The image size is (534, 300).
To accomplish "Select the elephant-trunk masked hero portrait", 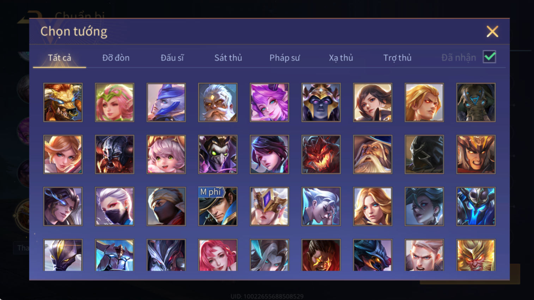I will click(x=476, y=102).
